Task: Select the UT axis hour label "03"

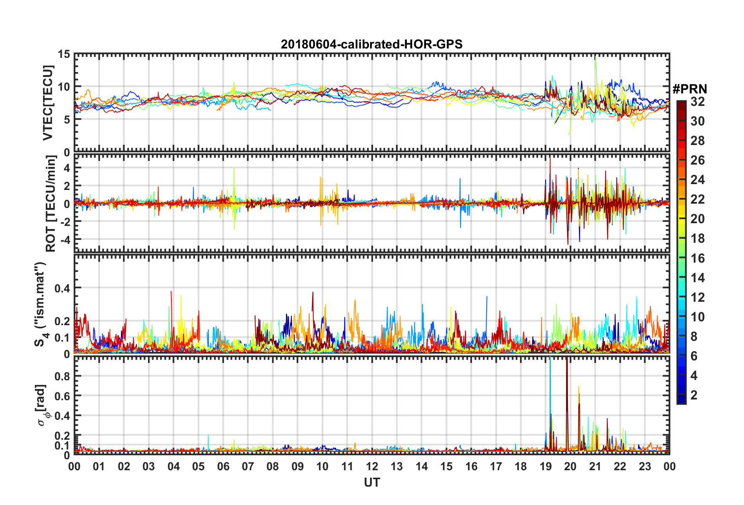Action: 149,466
